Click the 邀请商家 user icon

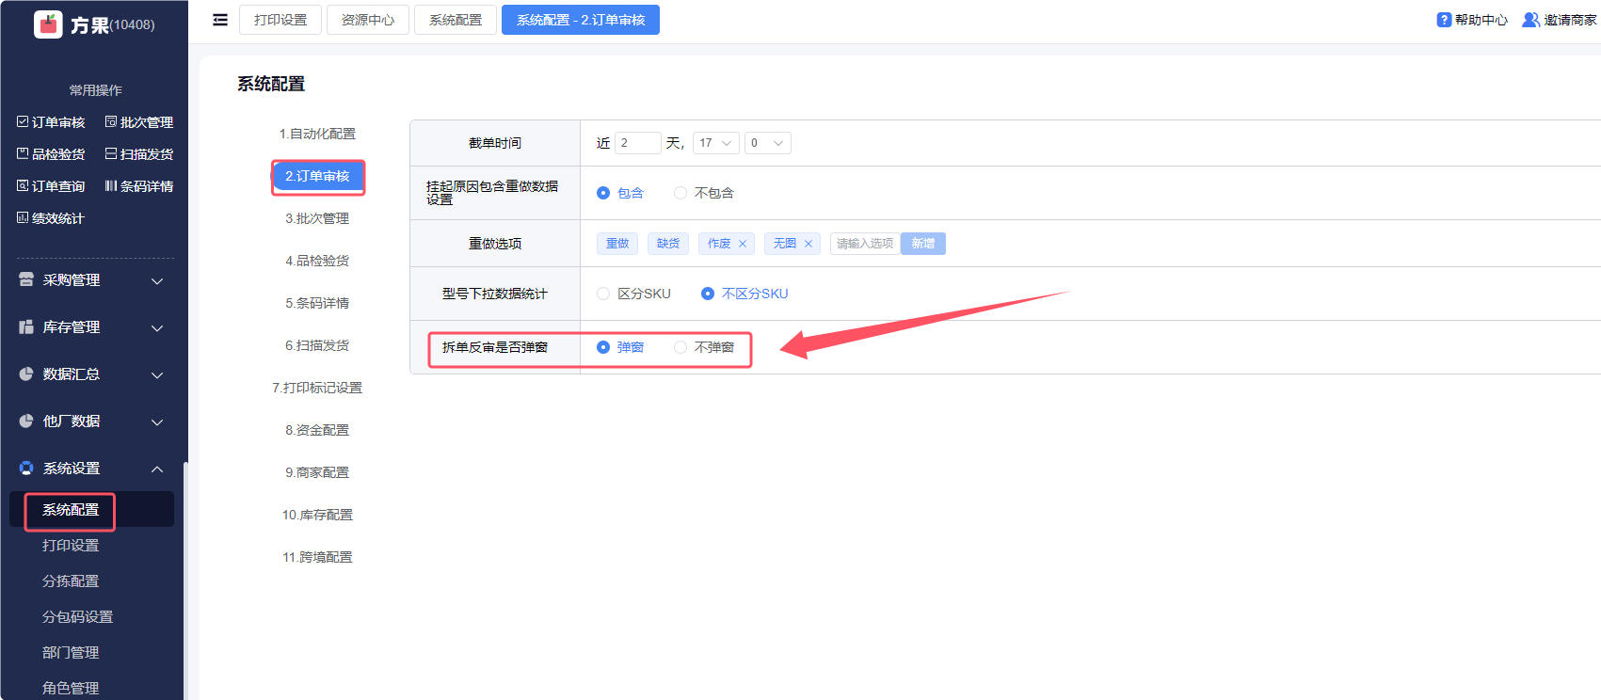coord(1530,20)
